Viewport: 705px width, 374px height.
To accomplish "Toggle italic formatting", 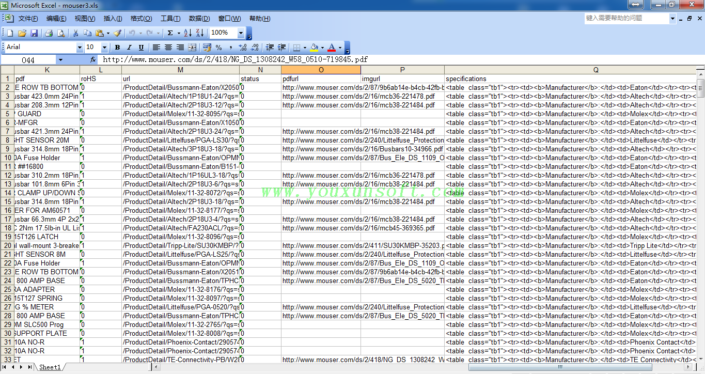I will [129, 48].
